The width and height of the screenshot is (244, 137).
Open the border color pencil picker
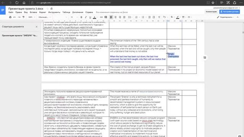pos(178,17)
